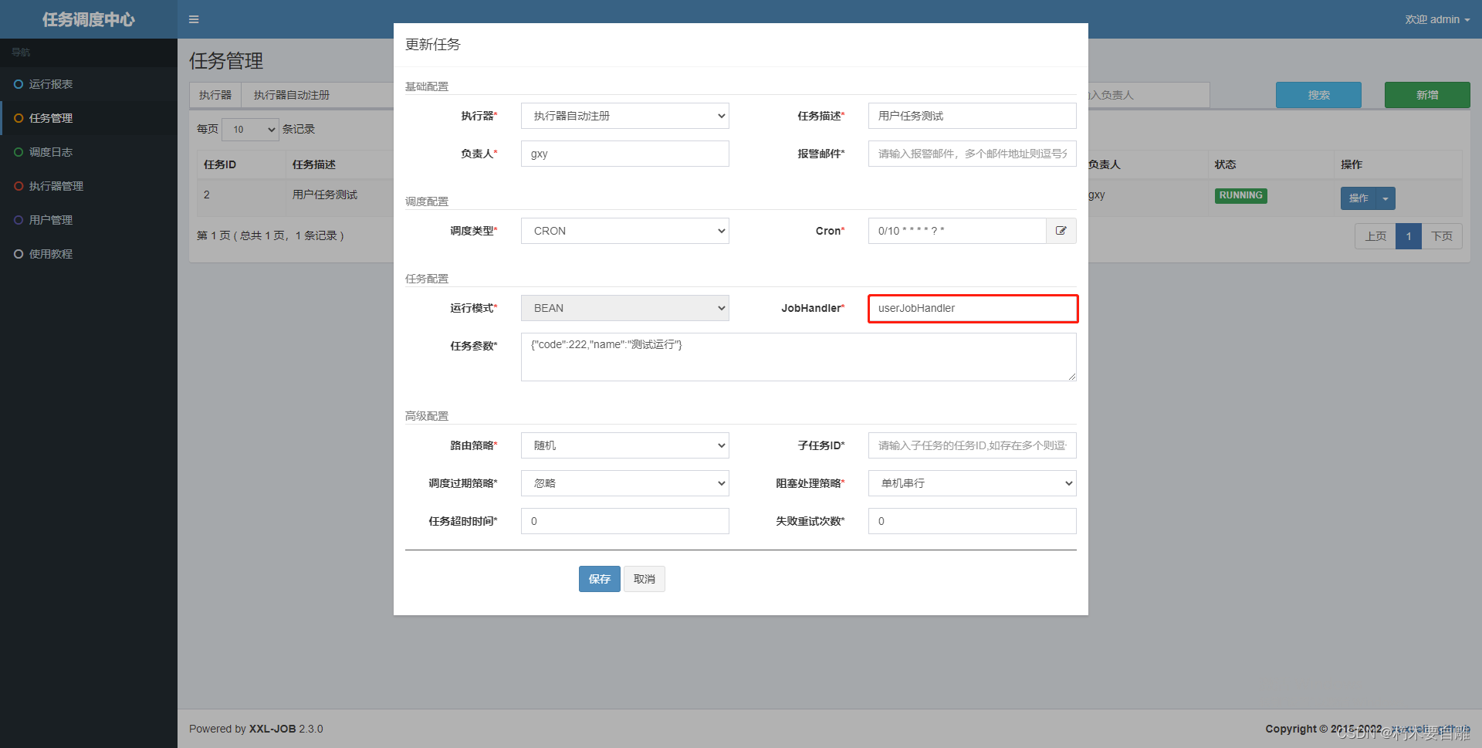Select page 1 in pagination
This screenshot has height=748, width=1482.
pos(1409,236)
